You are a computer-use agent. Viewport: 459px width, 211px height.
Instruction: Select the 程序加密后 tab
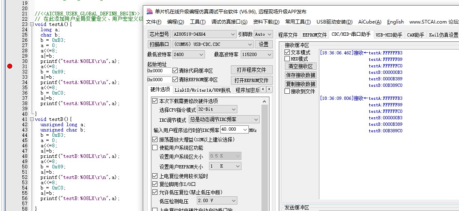click(247, 90)
